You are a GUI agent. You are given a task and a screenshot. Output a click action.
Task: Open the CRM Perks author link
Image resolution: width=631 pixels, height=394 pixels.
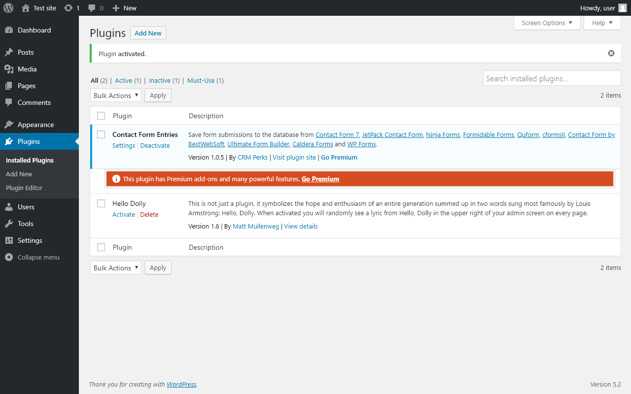252,157
